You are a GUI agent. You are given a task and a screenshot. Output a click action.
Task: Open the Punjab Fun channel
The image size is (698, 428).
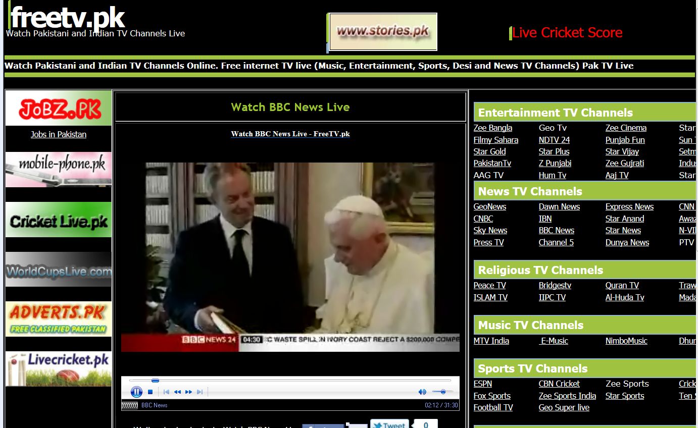625,140
